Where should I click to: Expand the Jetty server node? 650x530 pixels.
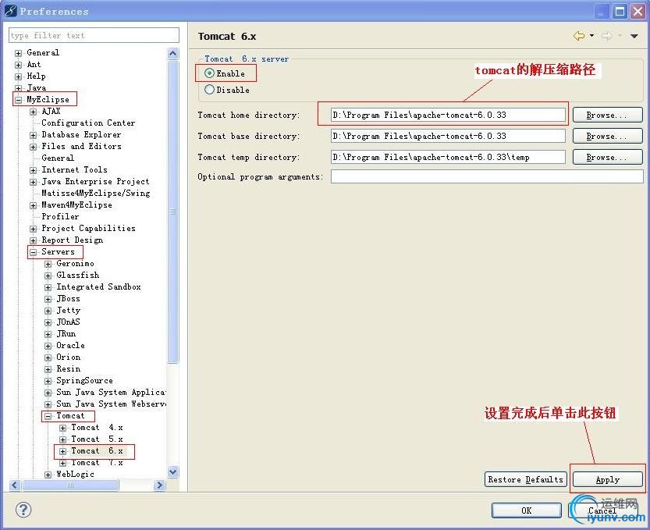(x=48, y=311)
